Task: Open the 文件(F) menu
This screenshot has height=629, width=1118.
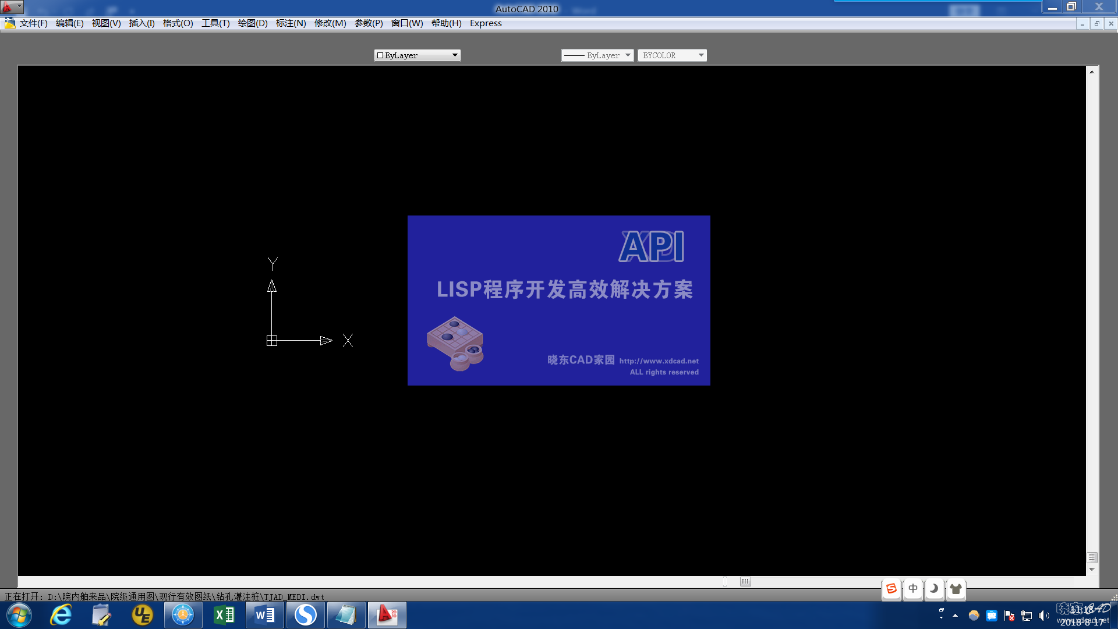Action: 34,23
